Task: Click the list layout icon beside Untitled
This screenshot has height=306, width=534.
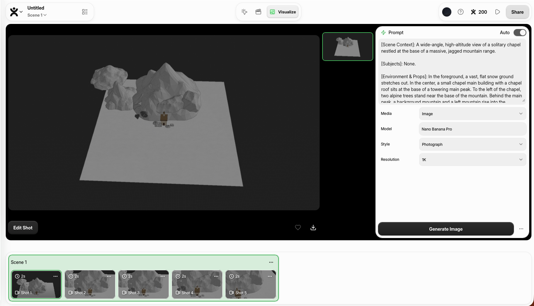Action: point(85,12)
